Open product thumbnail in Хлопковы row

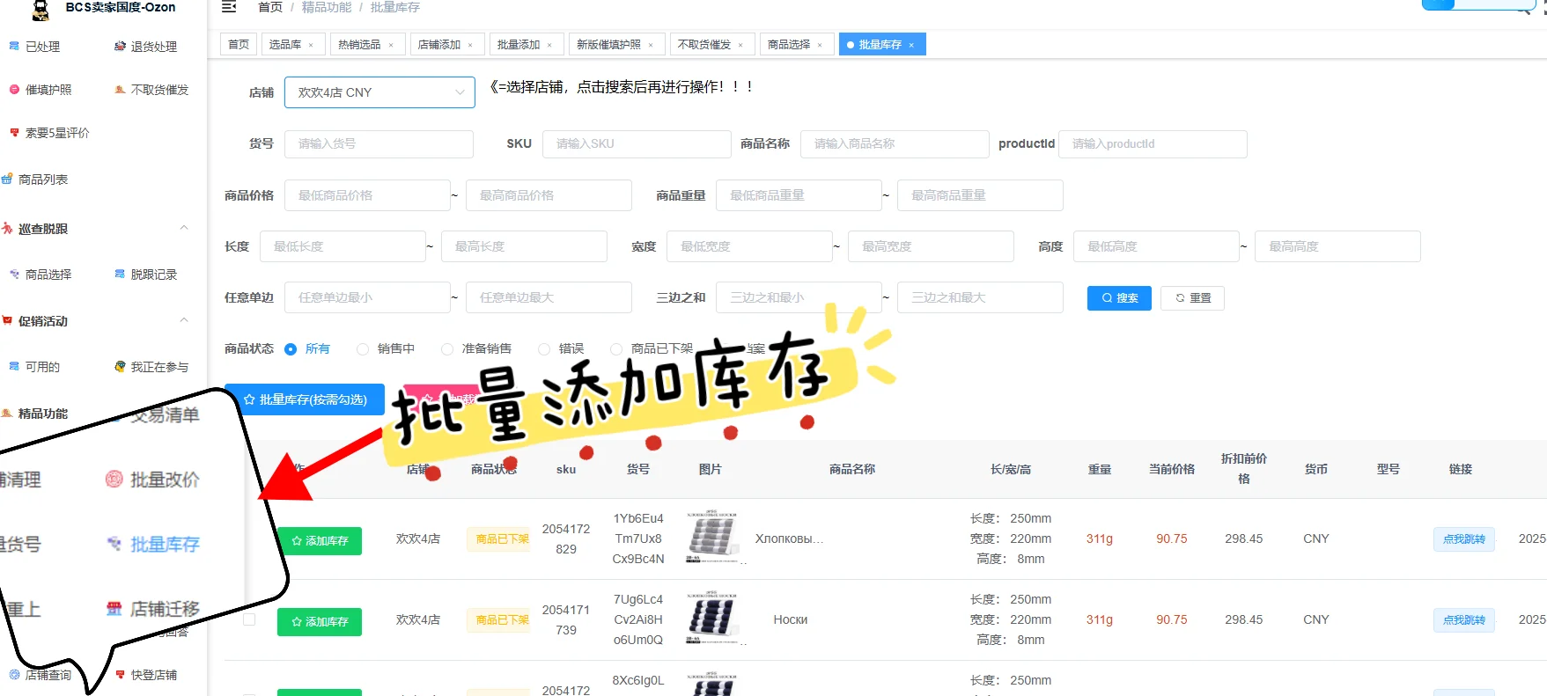pos(711,537)
